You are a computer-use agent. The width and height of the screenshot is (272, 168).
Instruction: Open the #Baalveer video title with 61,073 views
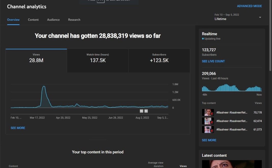click(x=232, y=129)
